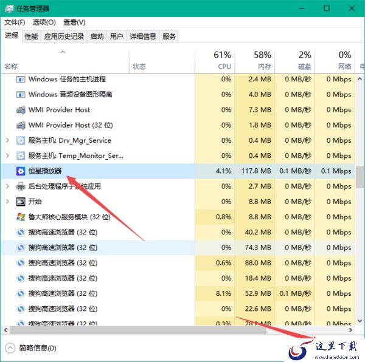The width and height of the screenshot is (365, 362).
Task: Select the WMI Provider Host row with 7.3 MB
Action: pos(178,110)
